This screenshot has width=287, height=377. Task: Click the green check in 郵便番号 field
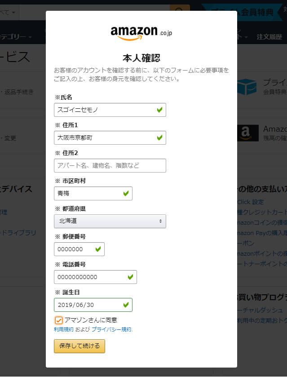(x=98, y=249)
